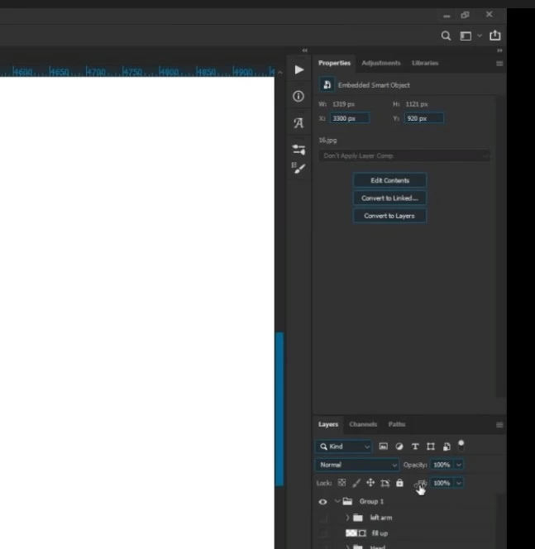Toggle lock image pixels brush
The width and height of the screenshot is (535, 549).
click(356, 483)
